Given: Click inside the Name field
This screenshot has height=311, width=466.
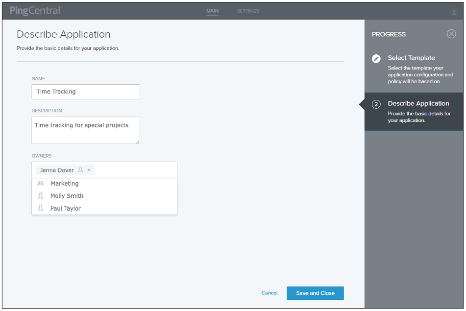Looking at the screenshot, I should (x=85, y=92).
